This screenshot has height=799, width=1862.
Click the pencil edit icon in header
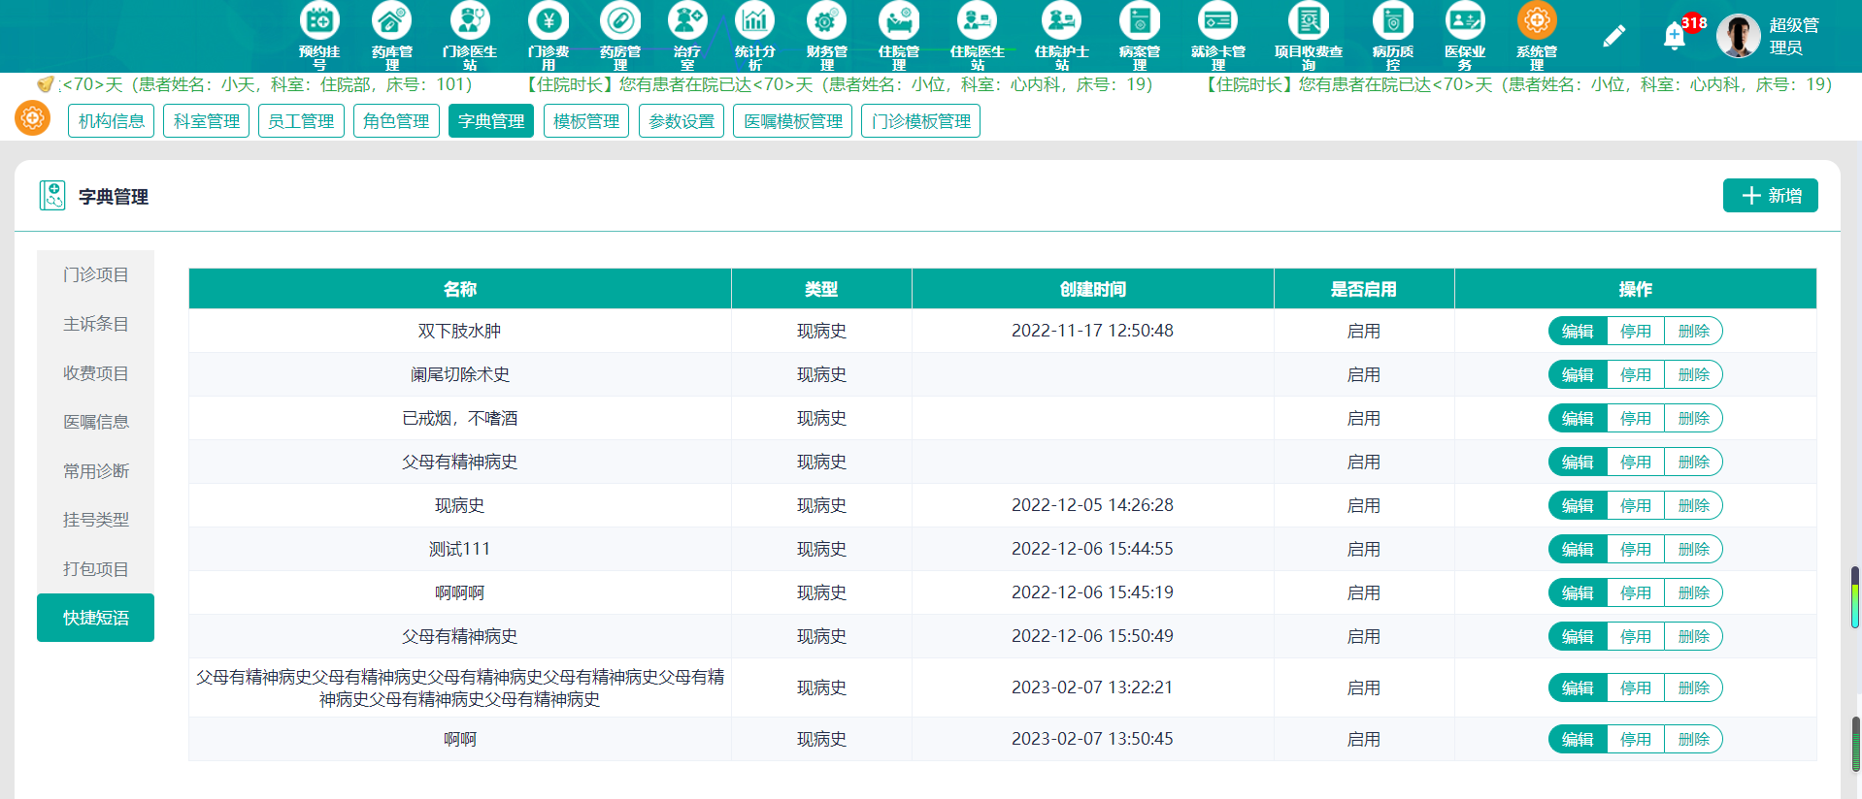click(x=1613, y=37)
